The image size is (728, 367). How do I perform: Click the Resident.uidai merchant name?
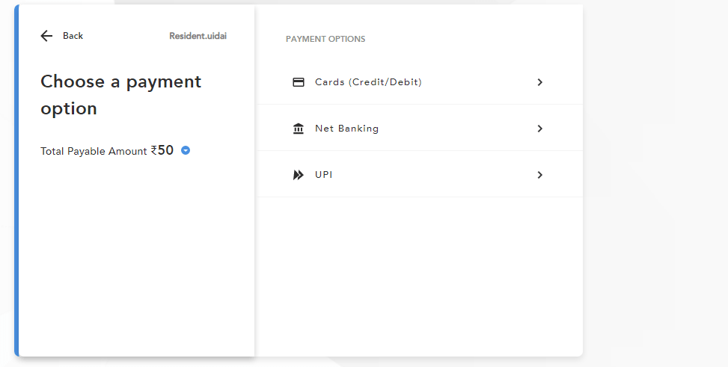(x=198, y=36)
